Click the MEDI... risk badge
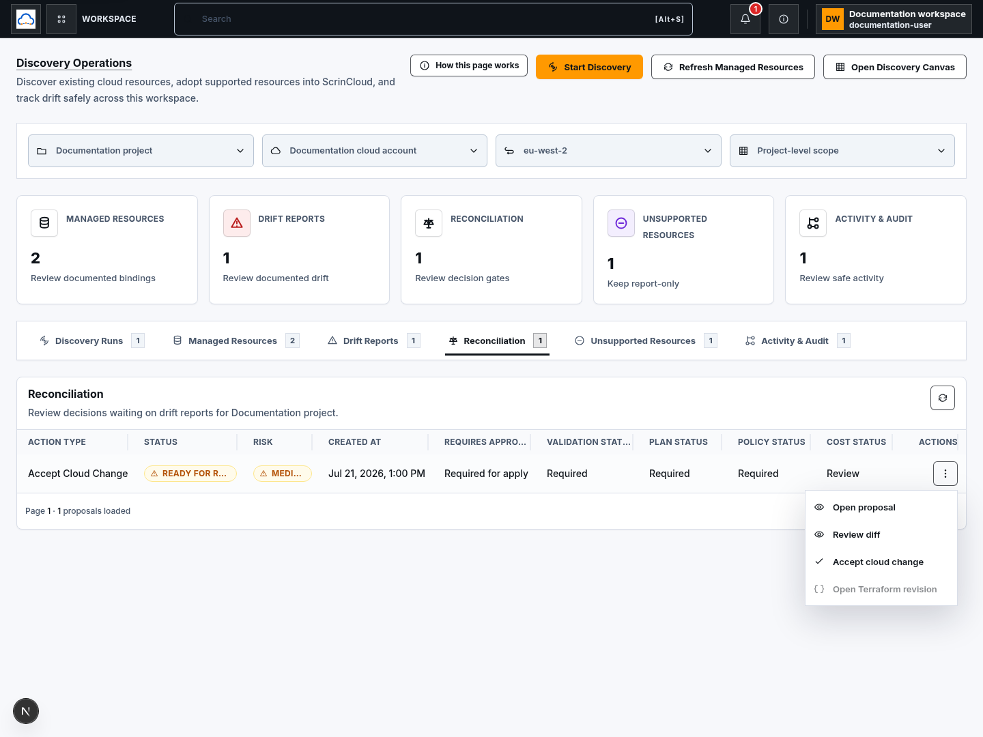 (283, 474)
